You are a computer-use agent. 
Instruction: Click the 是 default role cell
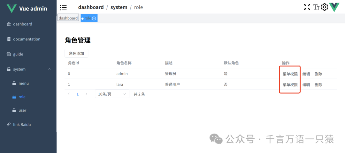click(x=226, y=74)
